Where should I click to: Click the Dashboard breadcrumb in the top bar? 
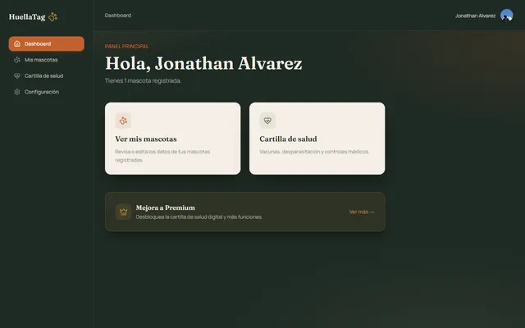[118, 16]
